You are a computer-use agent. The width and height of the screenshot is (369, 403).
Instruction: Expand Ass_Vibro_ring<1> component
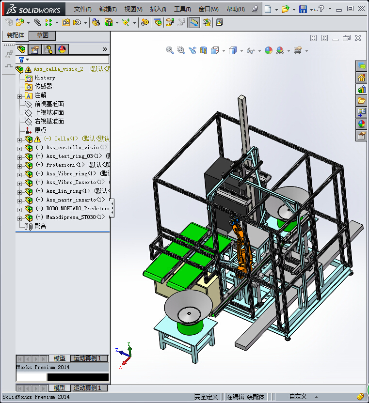pyautogui.click(x=19, y=175)
